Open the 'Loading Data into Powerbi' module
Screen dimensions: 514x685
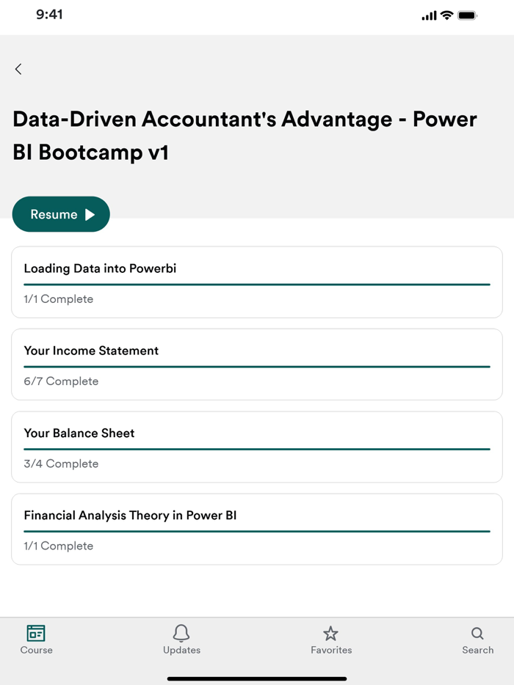coord(256,282)
